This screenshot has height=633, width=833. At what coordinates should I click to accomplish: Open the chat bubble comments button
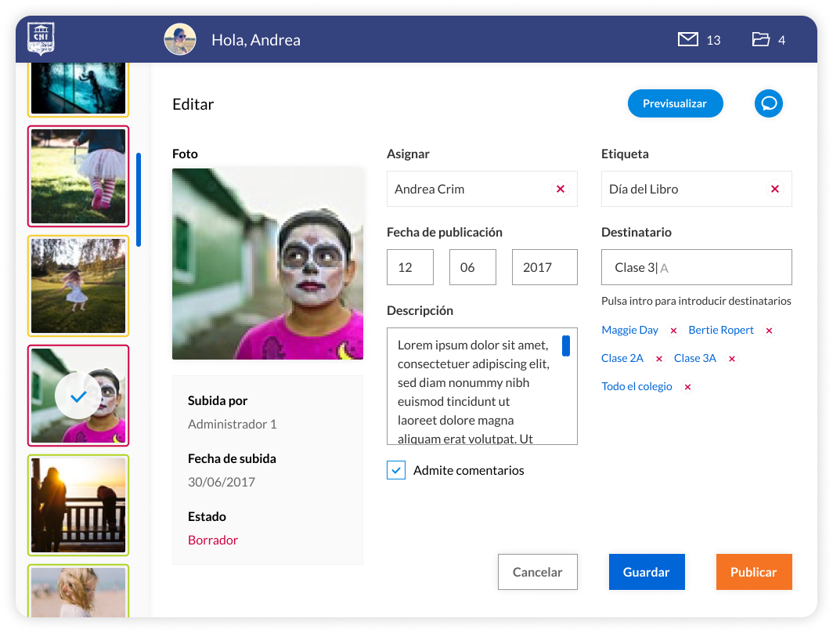click(769, 103)
